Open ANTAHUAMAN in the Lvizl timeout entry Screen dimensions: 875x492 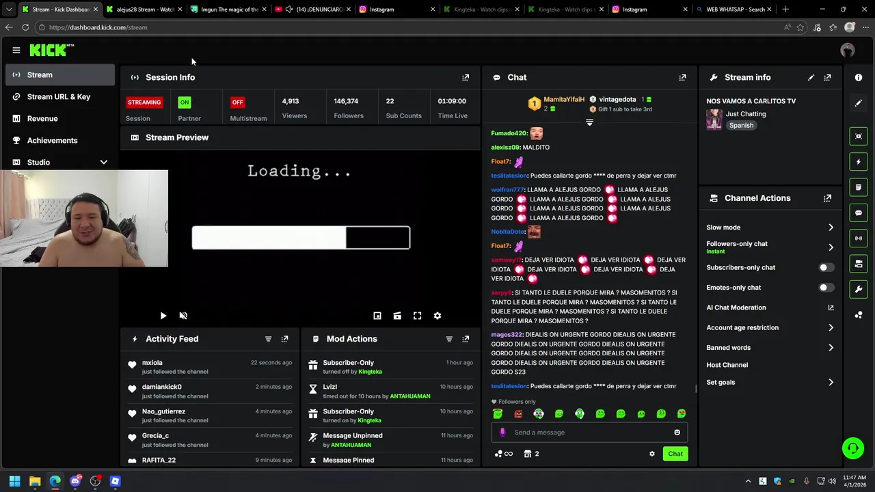pyautogui.click(x=410, y=396)
